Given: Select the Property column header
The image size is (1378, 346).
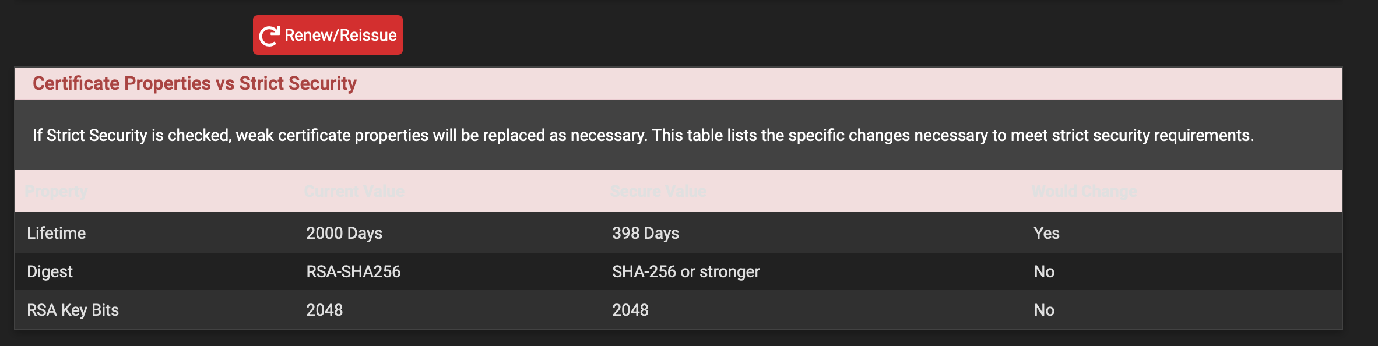Looking at the screenshot, I should pyautogui.click(x=56, y=191).
